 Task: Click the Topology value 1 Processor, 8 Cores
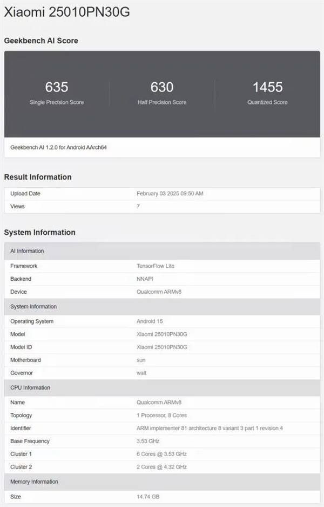click(x=162, y=416)
